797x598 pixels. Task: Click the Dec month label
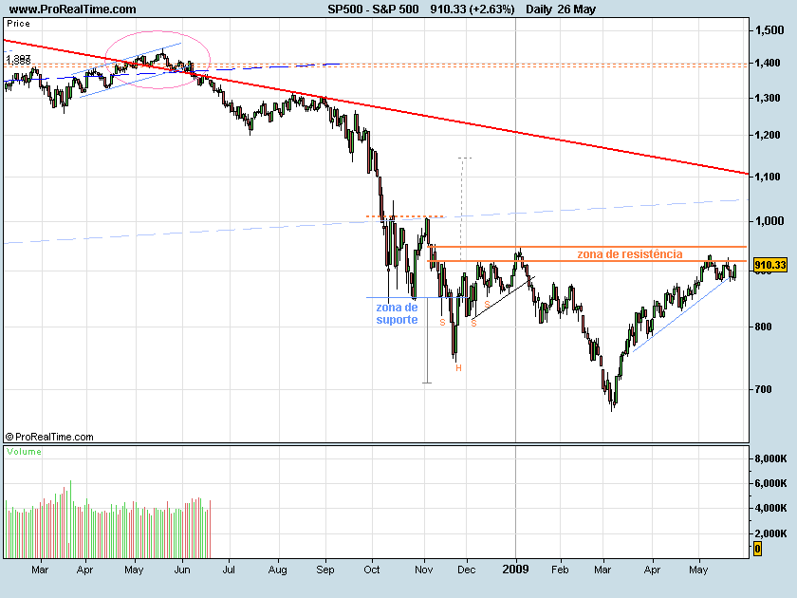click(x=466, y=570)
